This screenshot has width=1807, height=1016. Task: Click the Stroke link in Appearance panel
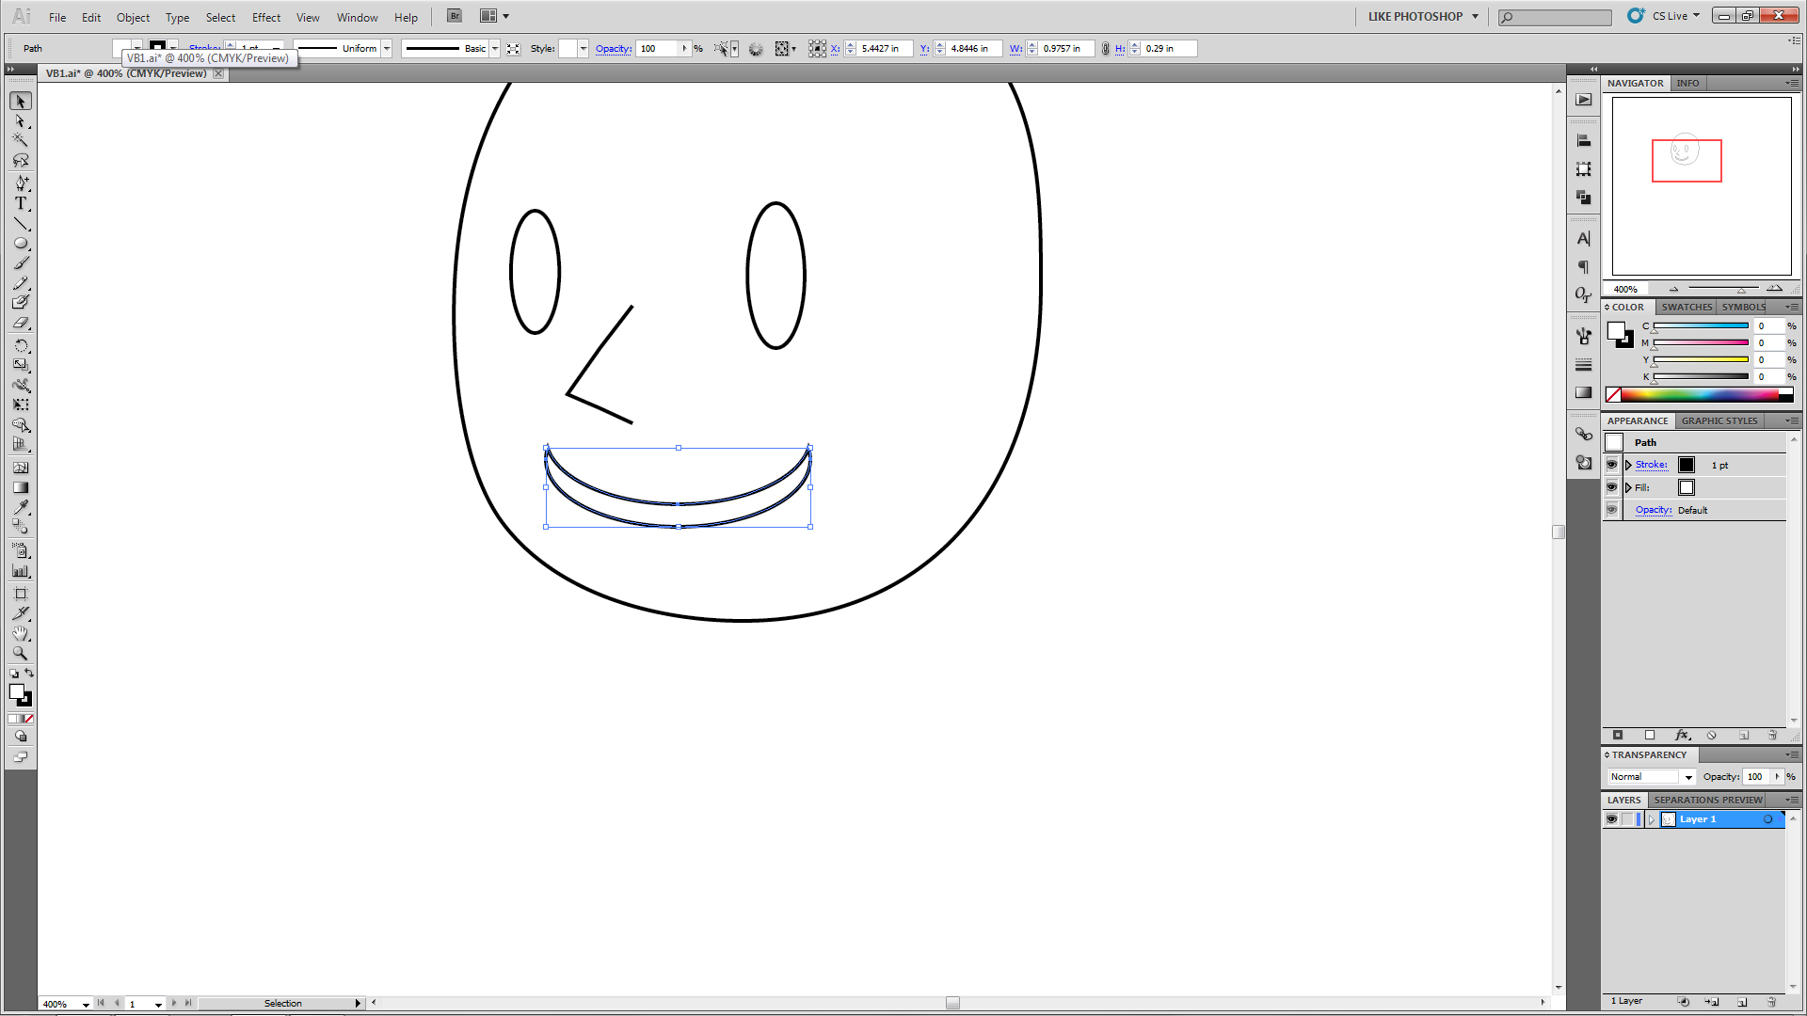pos(1651,465)
